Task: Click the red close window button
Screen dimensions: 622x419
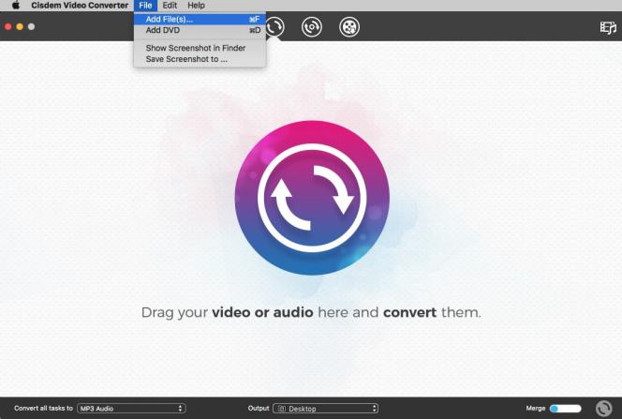Action: point(7,26)
